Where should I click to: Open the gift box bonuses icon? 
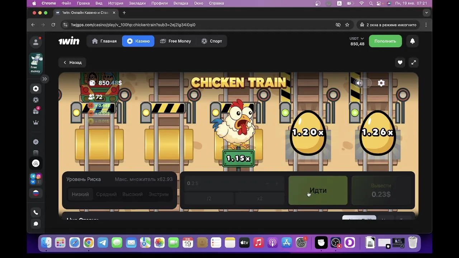click(x=36, y=111)
